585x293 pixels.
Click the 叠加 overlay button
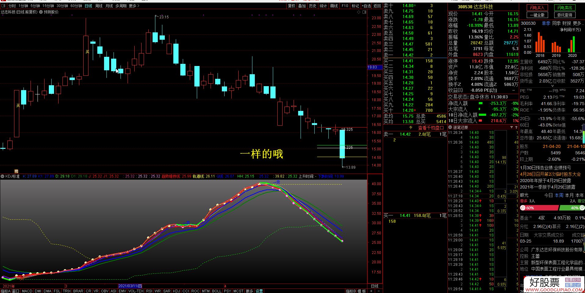point(302,6)
